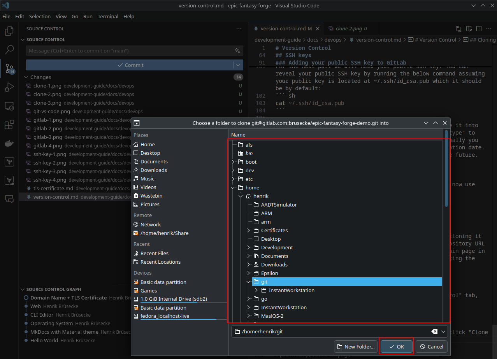The width and height of the screenshot is (497, 359).
Task: Expand the boot folder in tree
Action: pos(233,162)
